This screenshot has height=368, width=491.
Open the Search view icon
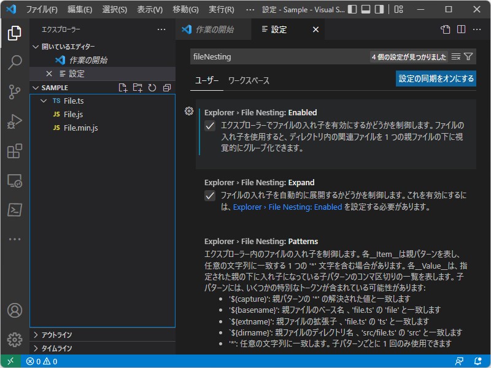tap(15, 62)
